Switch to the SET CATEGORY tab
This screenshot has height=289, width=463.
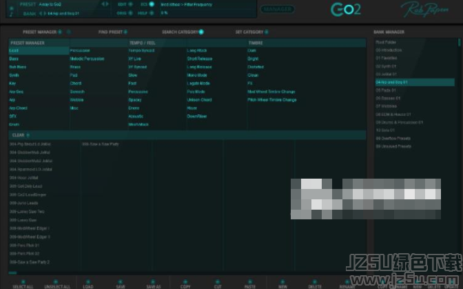[251, 32]
